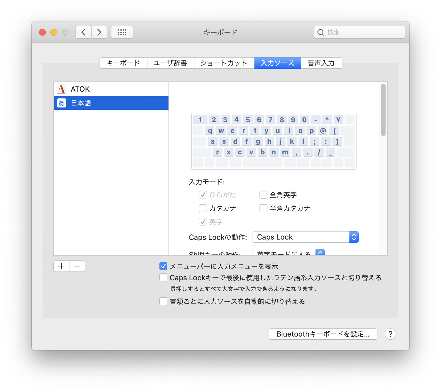Select the ATOK input source icon
The image size is (441, 392).
(x=61, y=89)
